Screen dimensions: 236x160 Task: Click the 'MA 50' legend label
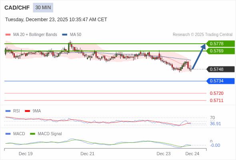click(76, 35)
